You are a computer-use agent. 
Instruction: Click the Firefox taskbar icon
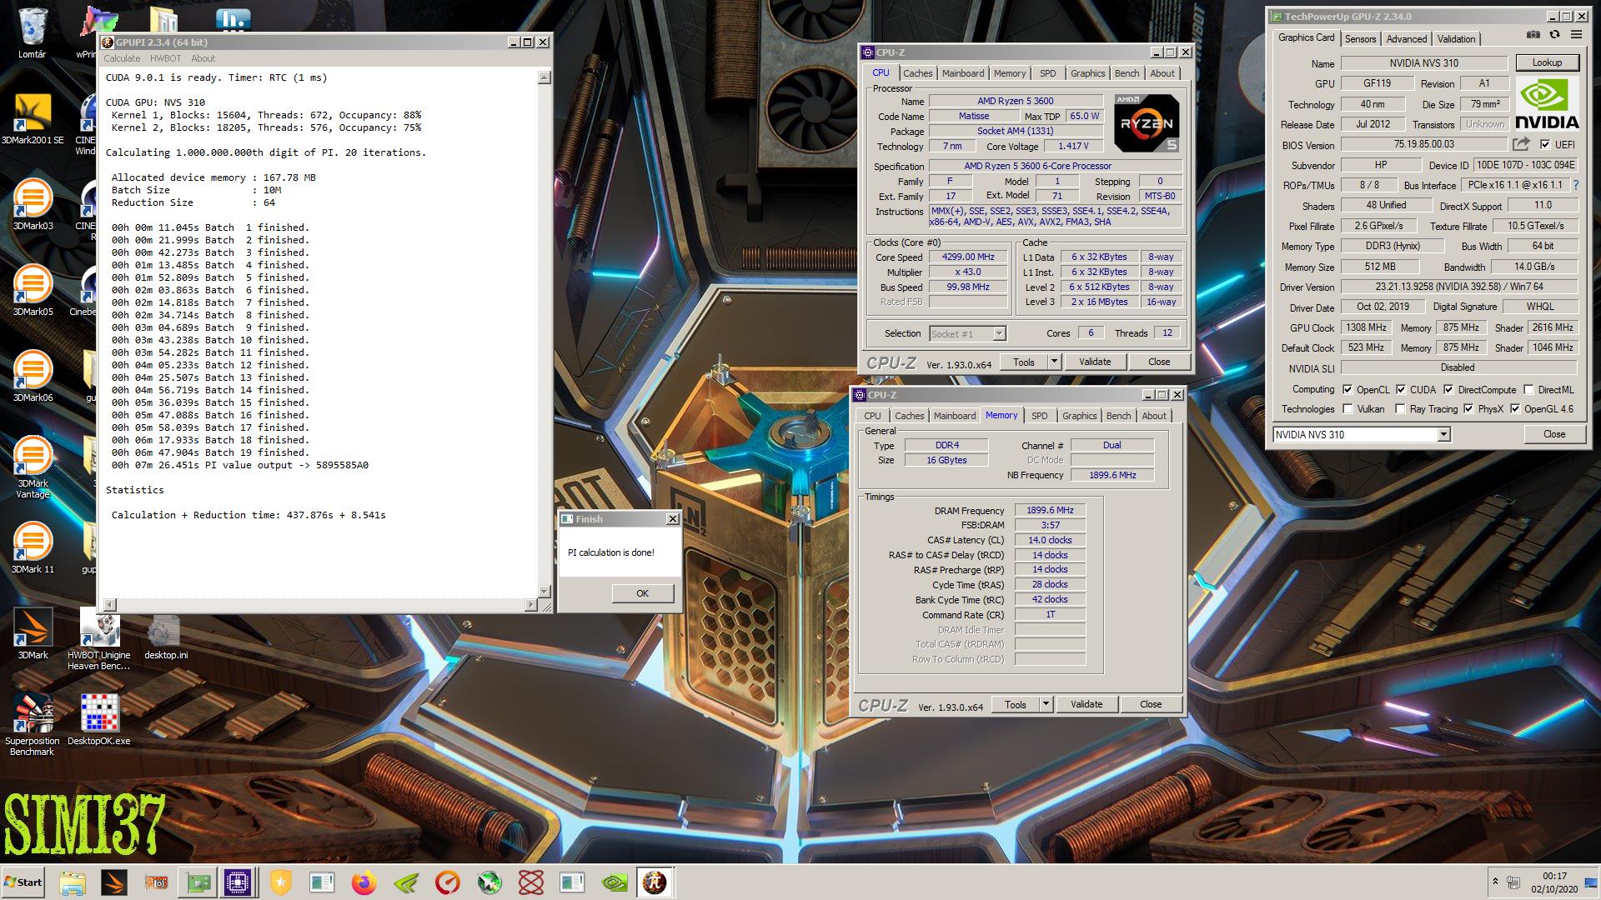tap(364, 882)
